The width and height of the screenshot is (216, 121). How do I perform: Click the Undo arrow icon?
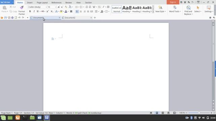(x=20, y=18)
